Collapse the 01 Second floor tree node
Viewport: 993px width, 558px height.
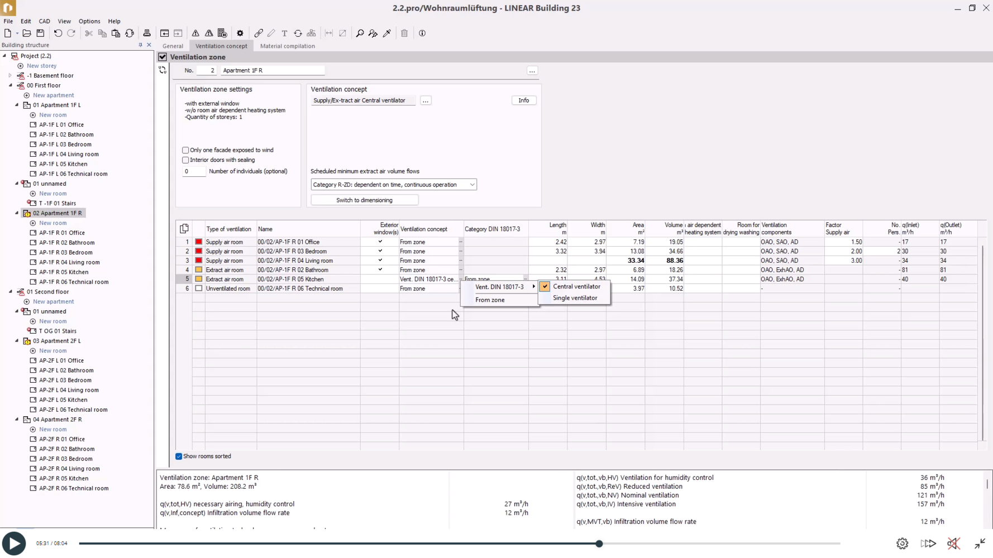pos(11,292)
